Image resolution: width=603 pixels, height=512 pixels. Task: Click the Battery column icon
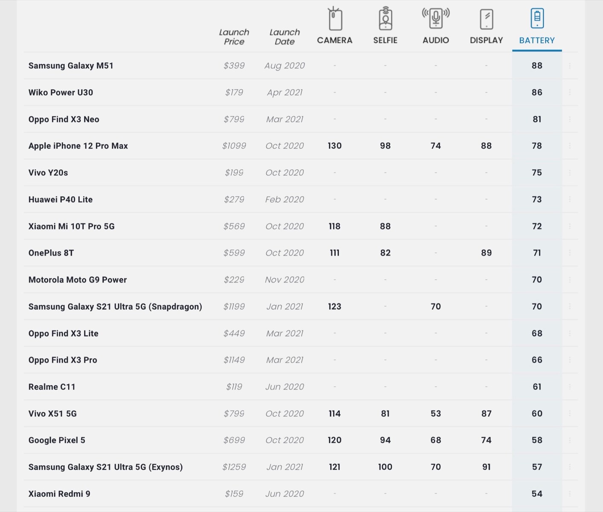coord(537,18)
